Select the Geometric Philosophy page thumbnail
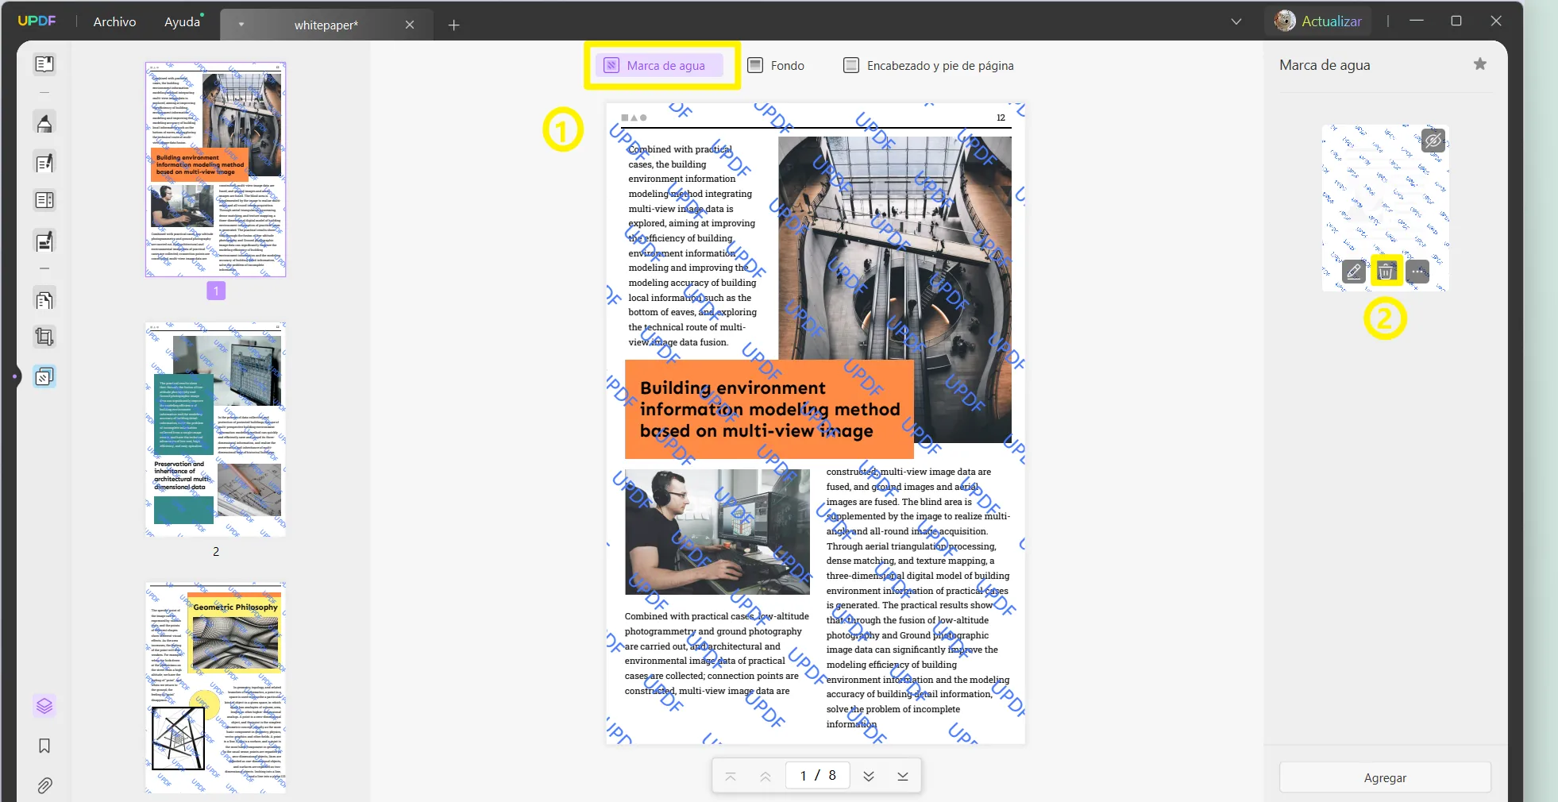The image size is (1558, 802). point(215,688)
